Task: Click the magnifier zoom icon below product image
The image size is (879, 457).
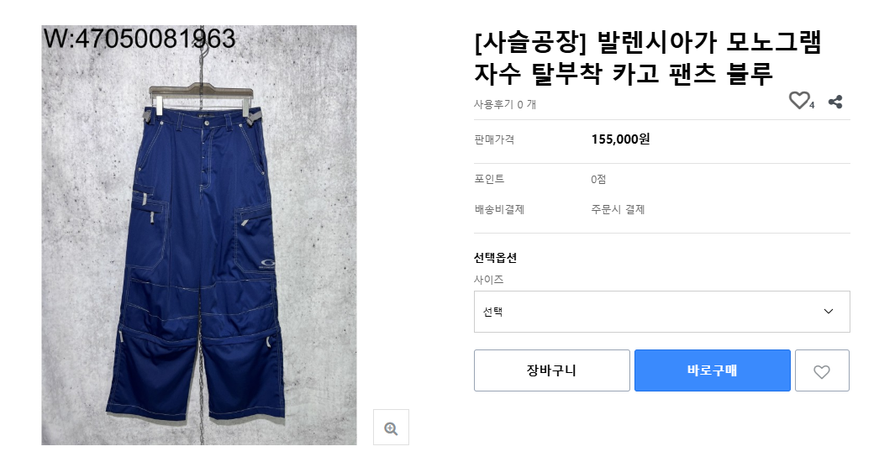Action: pos(391,428)
